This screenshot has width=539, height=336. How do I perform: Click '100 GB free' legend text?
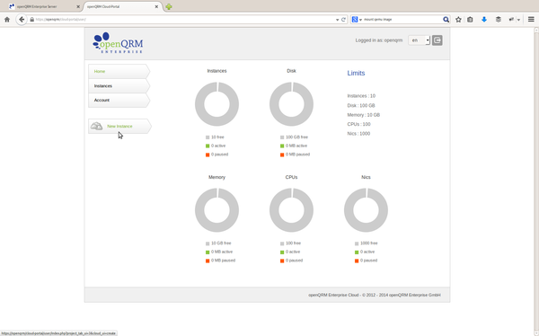coord(296,137)
